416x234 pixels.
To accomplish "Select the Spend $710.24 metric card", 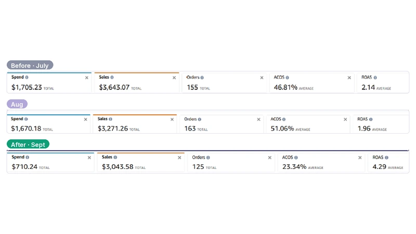I will tap(50, 162).
